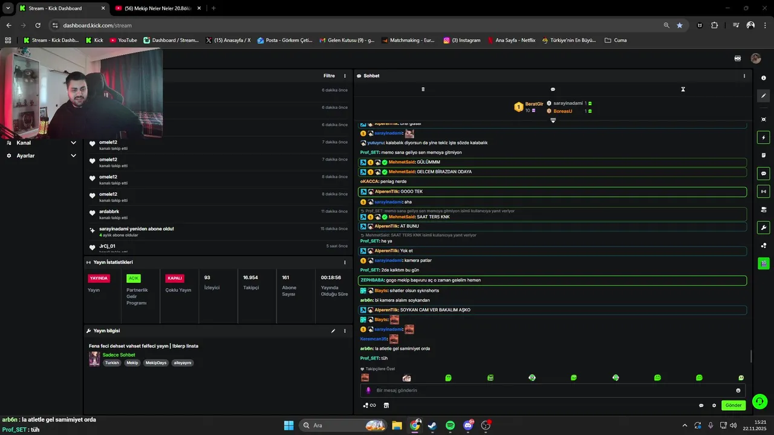Click the chat scrollbar thumb
774x435 pixels.
(x=750, y=356)
